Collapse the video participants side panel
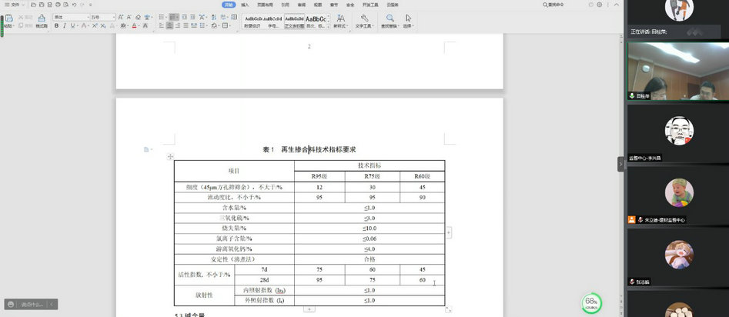Image resolution: width=729 pixels, height=317 pixels. pos(620,164)
